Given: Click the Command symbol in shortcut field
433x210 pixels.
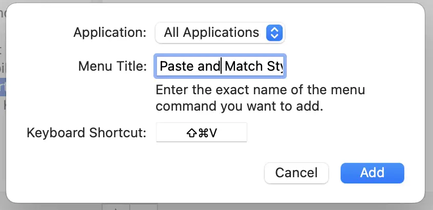Looking at the screenshot, I should 203,133.
